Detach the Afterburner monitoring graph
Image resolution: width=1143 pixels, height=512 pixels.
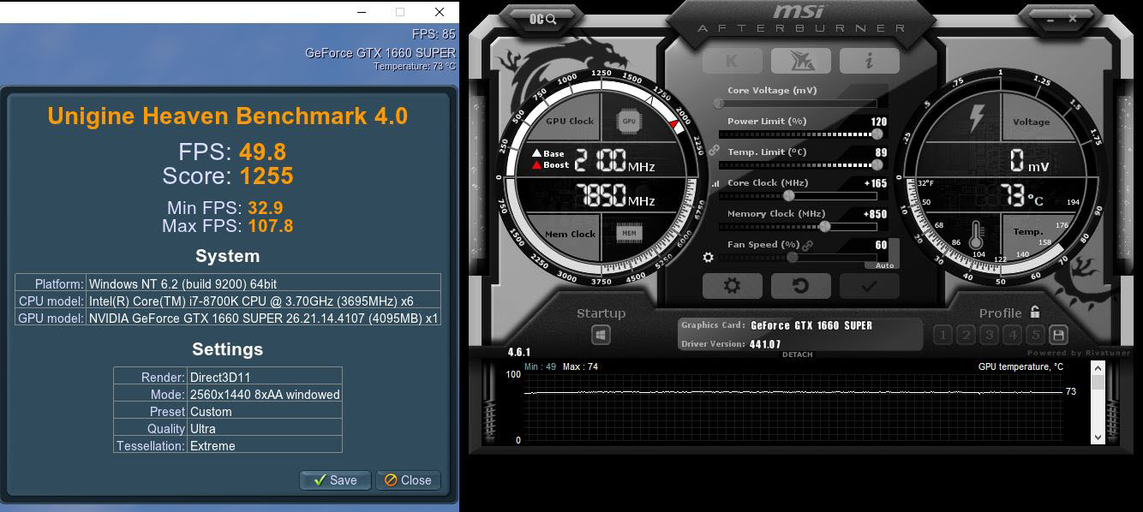pyautogui.click(x=797, y=354)
